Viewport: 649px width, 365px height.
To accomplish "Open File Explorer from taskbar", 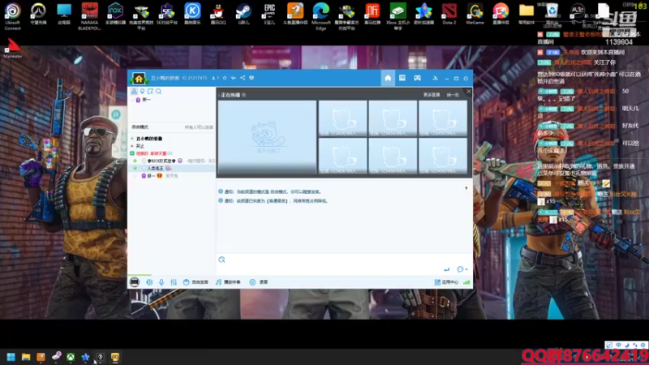I will (x=26, y=357).
